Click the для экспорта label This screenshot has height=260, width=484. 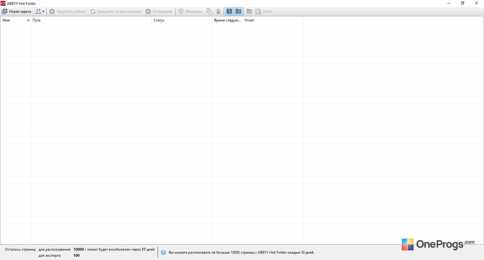point(50,255)
